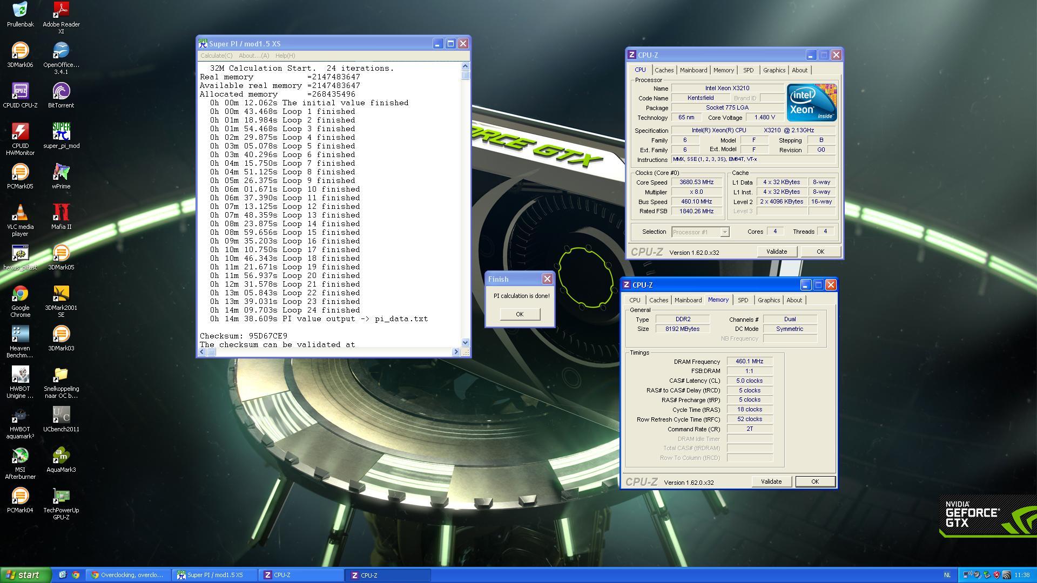Open OpenOffice 3.4.1 desktop icon

[61, 58]
